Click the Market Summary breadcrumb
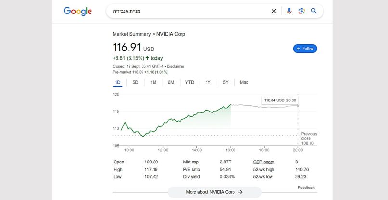The width and height of the screenshot is (388, 200). pos(131,34)
